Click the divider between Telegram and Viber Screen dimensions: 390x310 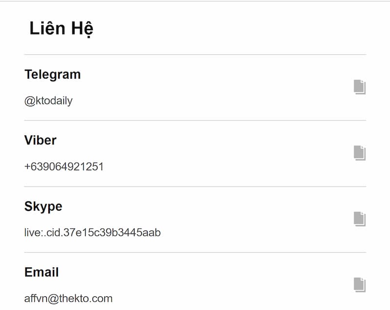point(195,120)
